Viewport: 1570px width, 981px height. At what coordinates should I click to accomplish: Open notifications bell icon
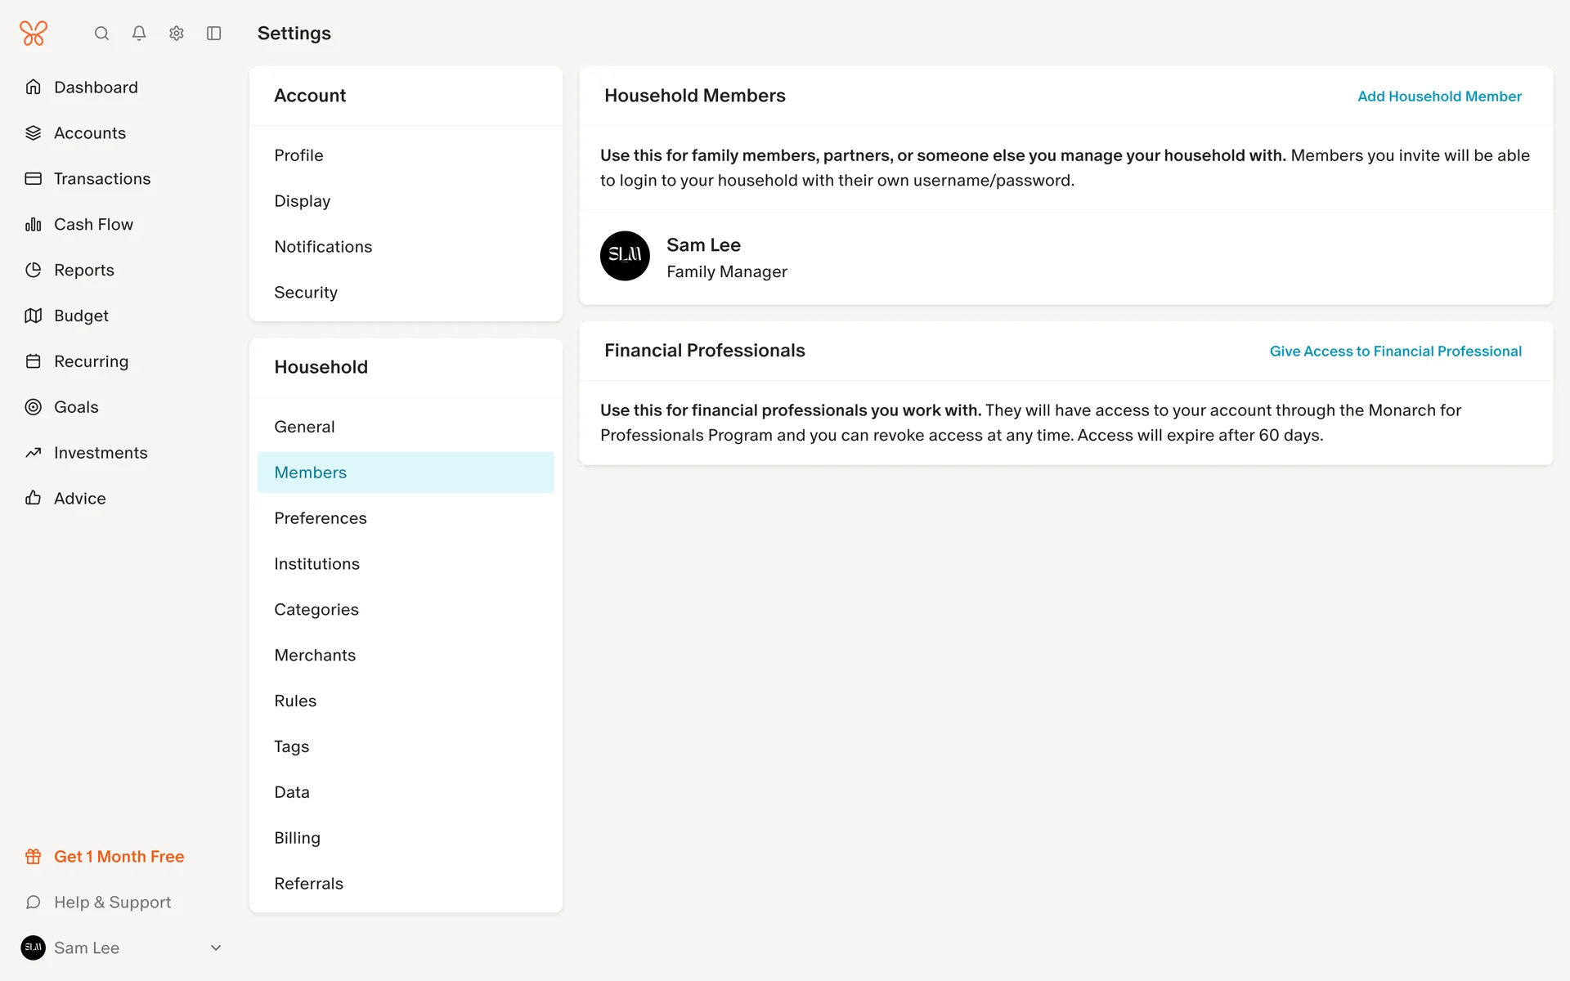[139, 34]
